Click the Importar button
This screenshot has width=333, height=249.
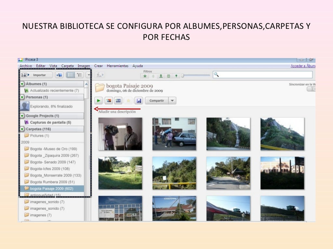(37, 75)
